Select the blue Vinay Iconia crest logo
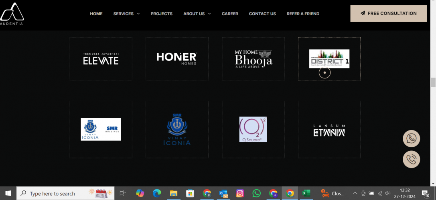The image size is (436, 200). pyautogui.click(x=177, y=129)
